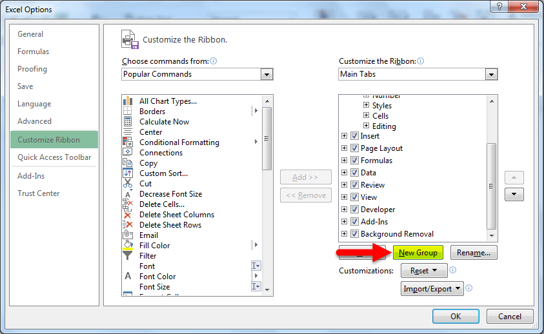
Task: Open the Popular Commands dropdown
Action: click(267, 74)
